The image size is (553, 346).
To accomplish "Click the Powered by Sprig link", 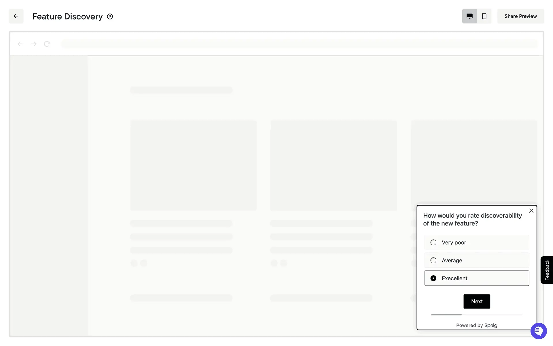I will (x=477, y=325).
